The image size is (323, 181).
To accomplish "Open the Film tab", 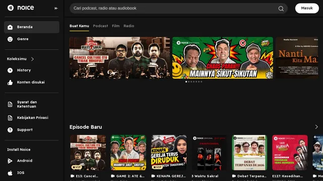I will pos(116,26).
